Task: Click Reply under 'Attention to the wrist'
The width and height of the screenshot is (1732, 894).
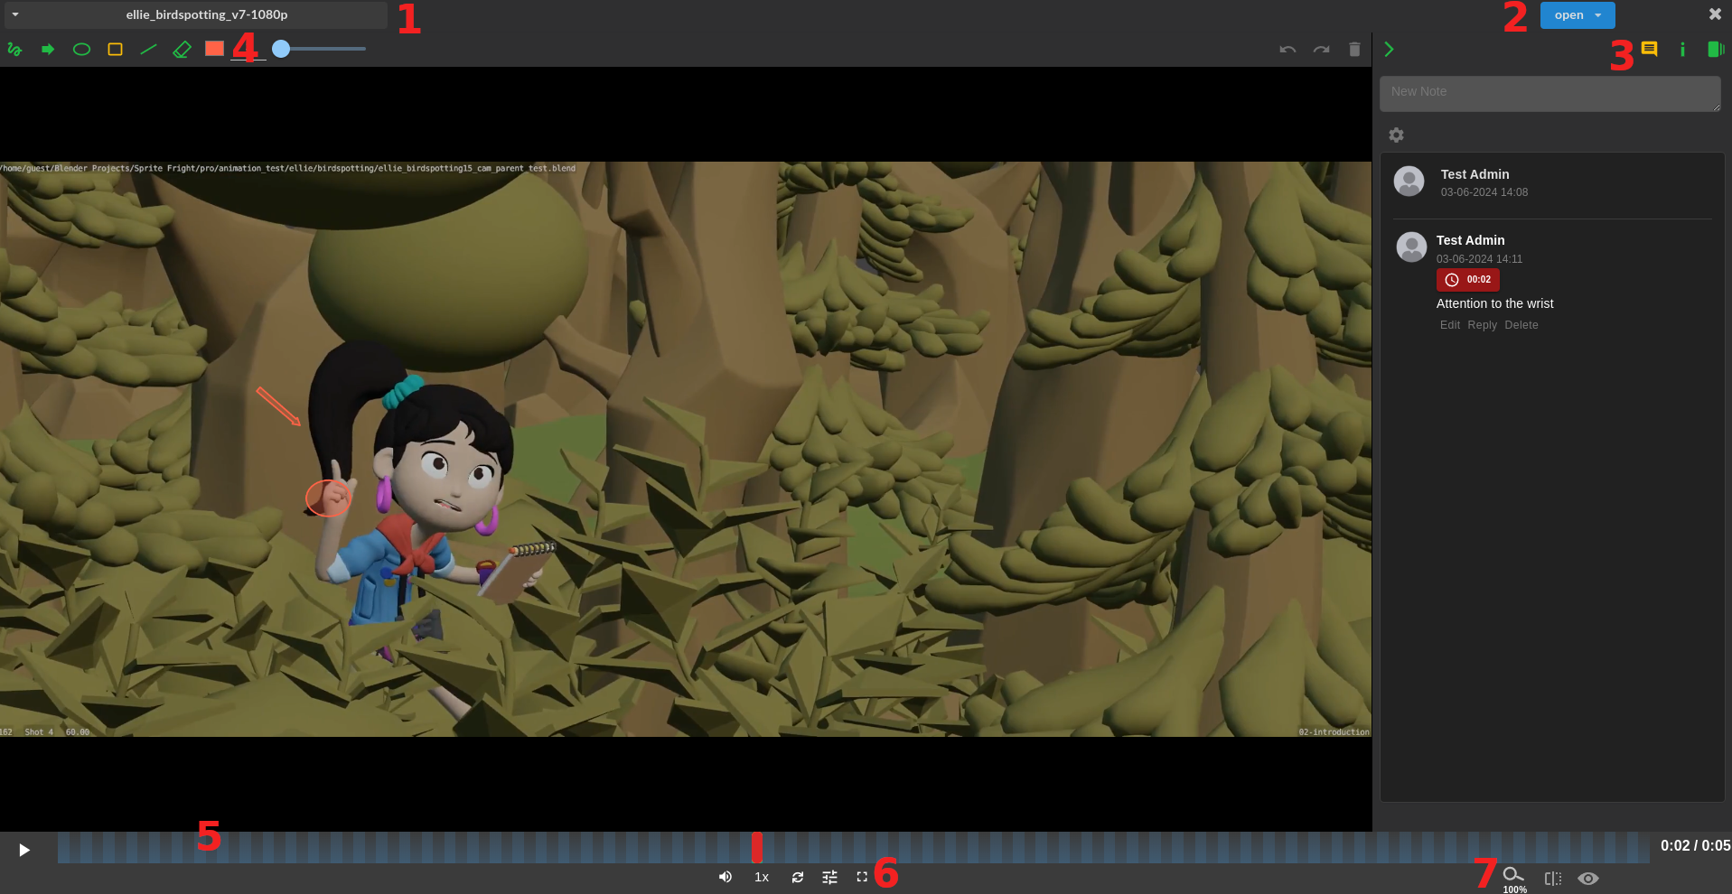Action: tap(1482, 325)
